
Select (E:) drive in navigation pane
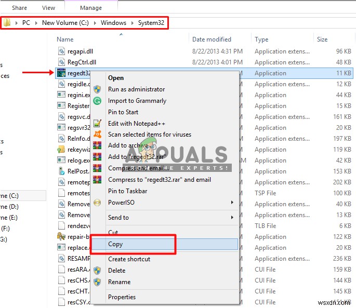click(9, 218)
